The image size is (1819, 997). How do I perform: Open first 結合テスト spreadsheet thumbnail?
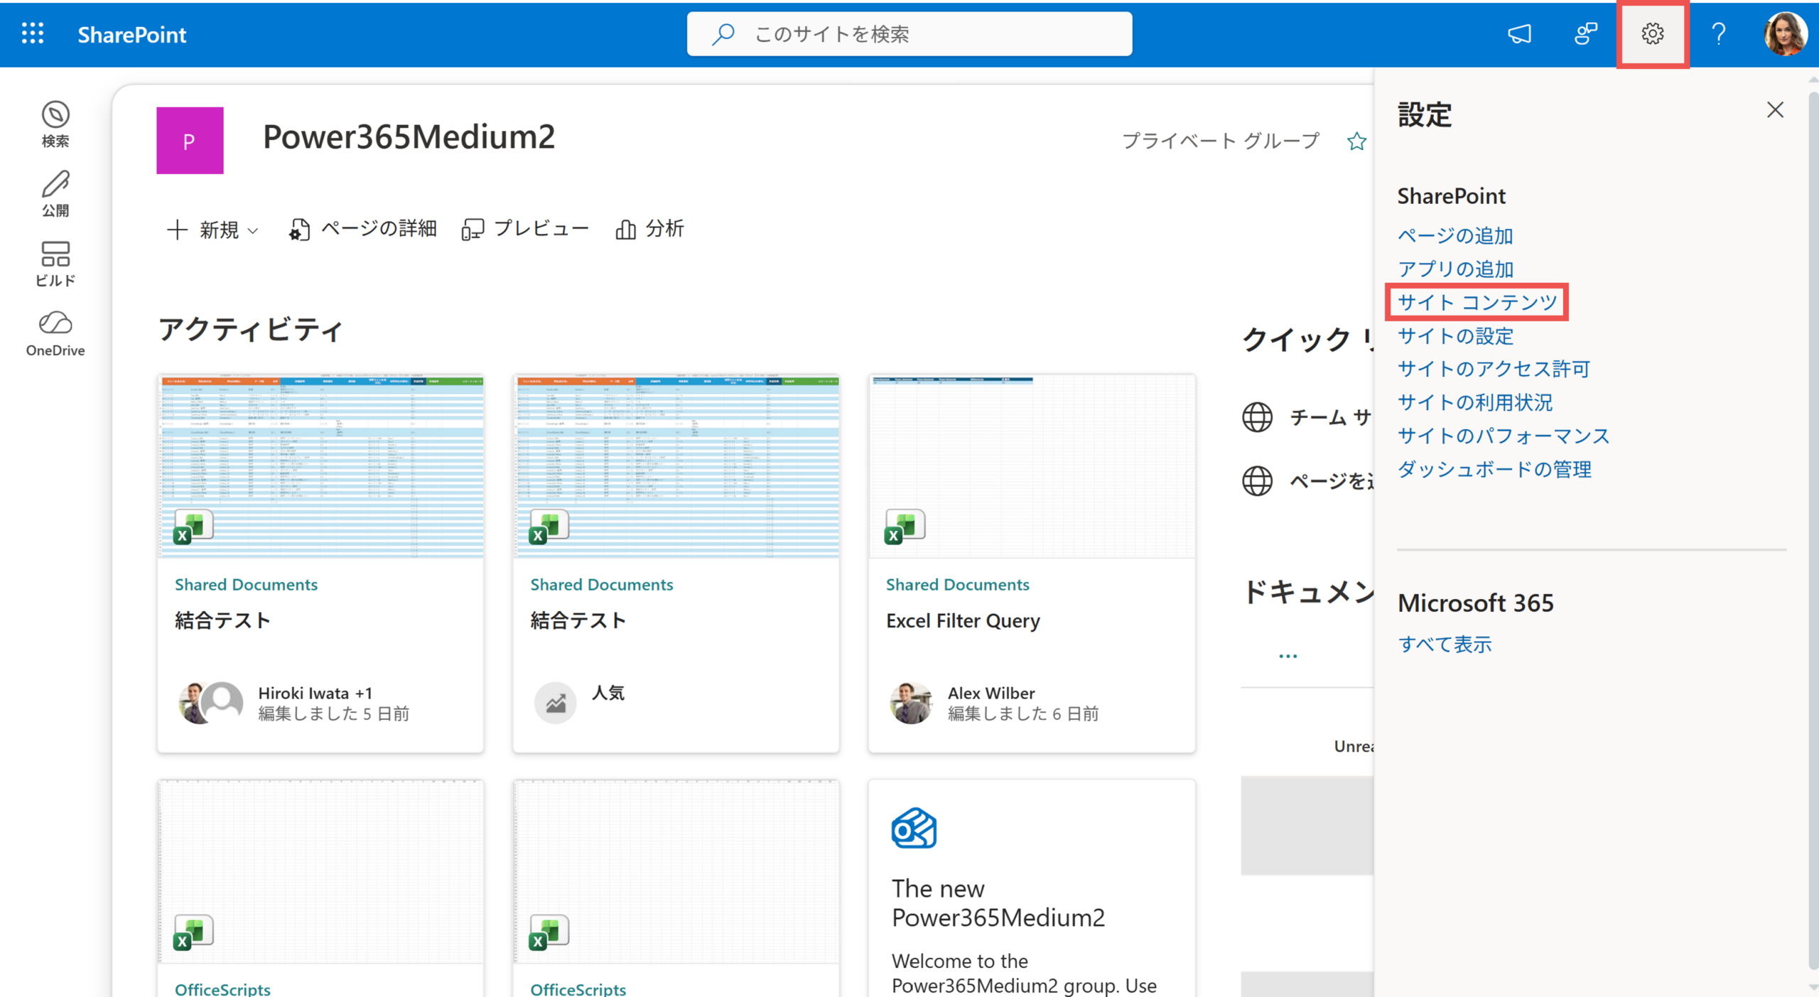[x=320, y=467]
